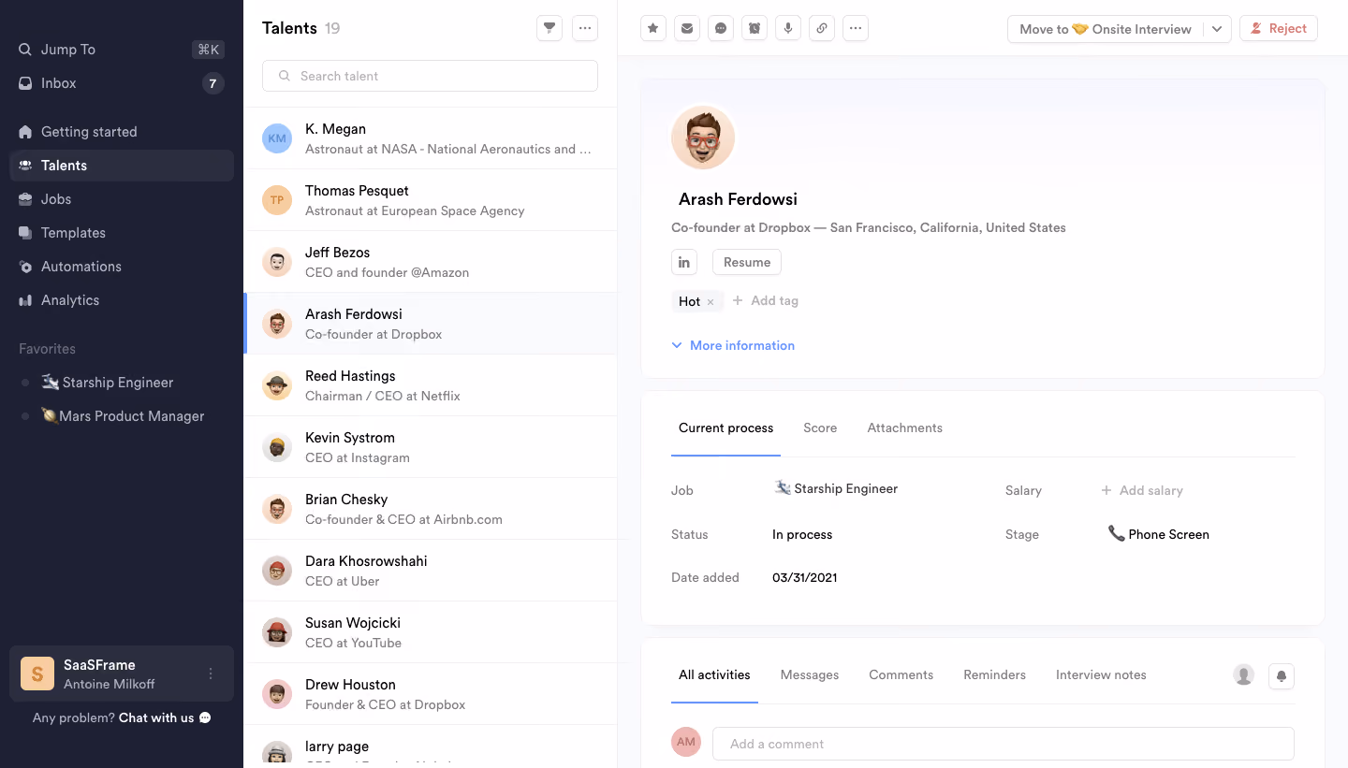Open Mars Product Manager favorite

coord(123,416)
